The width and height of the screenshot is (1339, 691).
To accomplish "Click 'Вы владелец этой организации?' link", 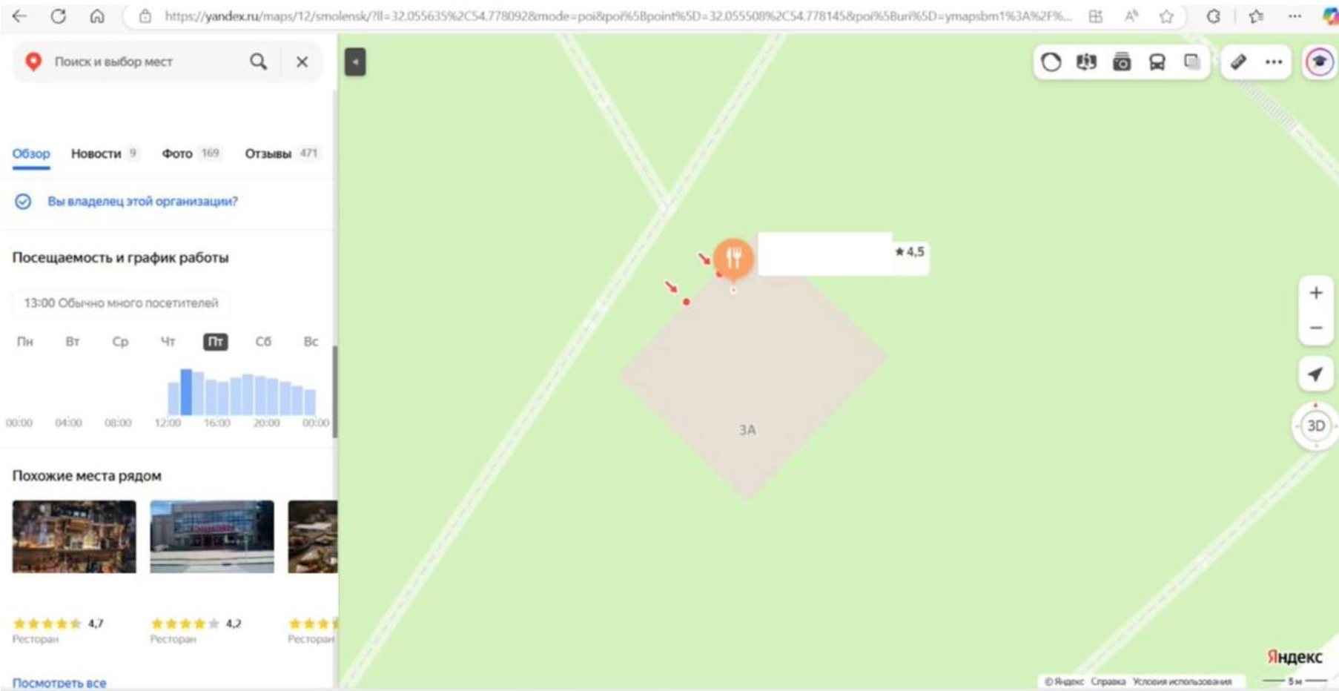I will pos(142,201).
